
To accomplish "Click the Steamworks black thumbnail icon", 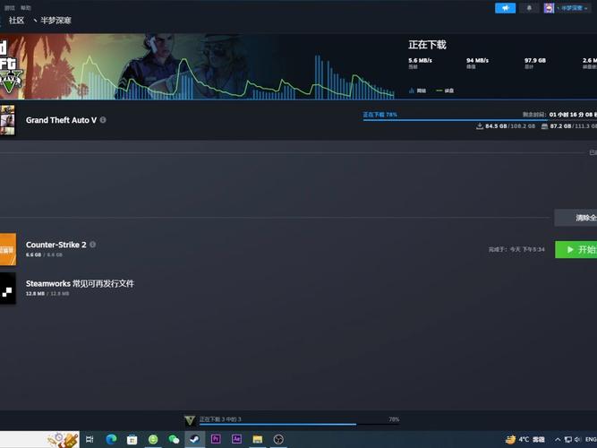I will click(x=8, y=289).
